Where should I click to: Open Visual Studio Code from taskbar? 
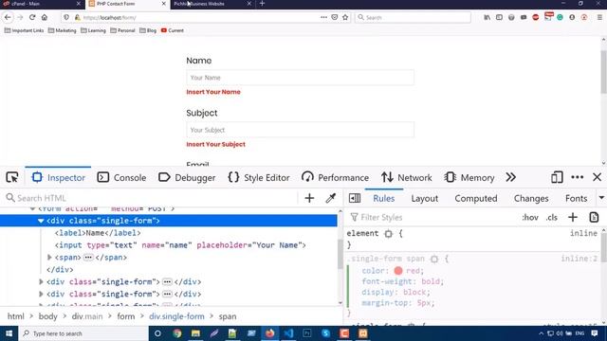pos(288,333)
